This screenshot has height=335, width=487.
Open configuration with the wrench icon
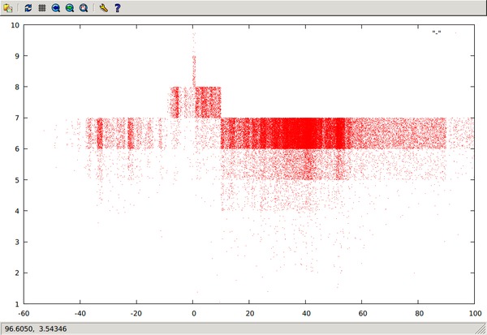[103, 8]
